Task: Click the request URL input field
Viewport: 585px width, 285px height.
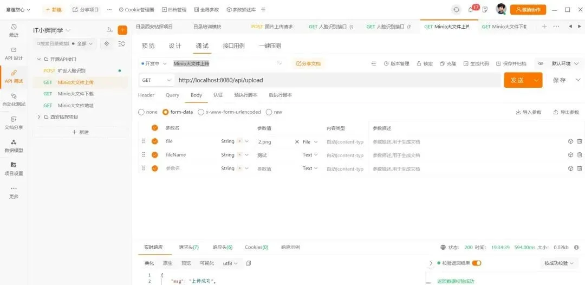Action: coord(336,80)
